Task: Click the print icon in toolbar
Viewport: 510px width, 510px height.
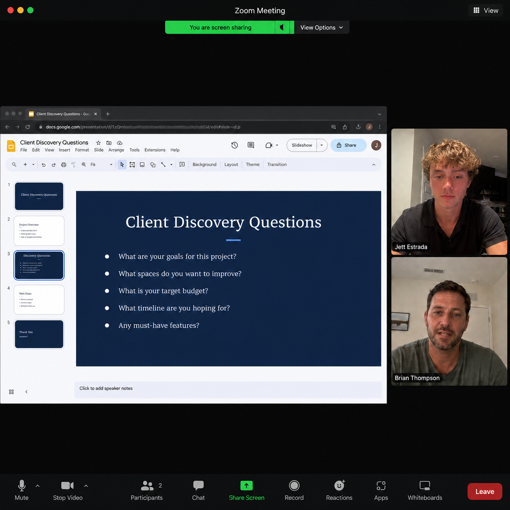Action: pos(63,165)
